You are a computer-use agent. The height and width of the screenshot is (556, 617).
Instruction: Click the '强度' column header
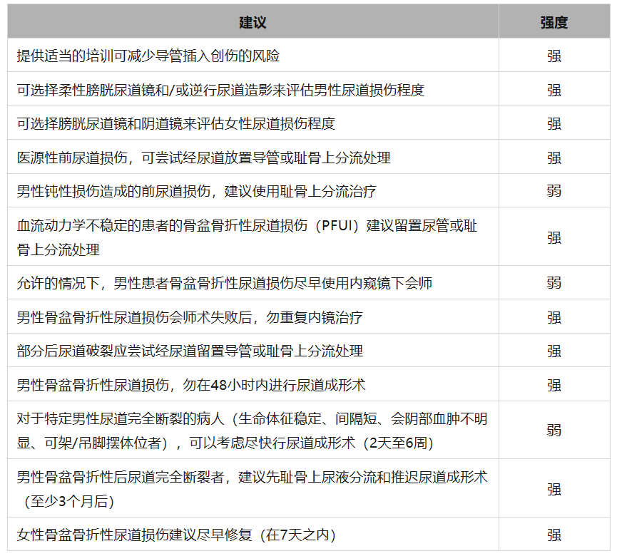coord(554,22)
